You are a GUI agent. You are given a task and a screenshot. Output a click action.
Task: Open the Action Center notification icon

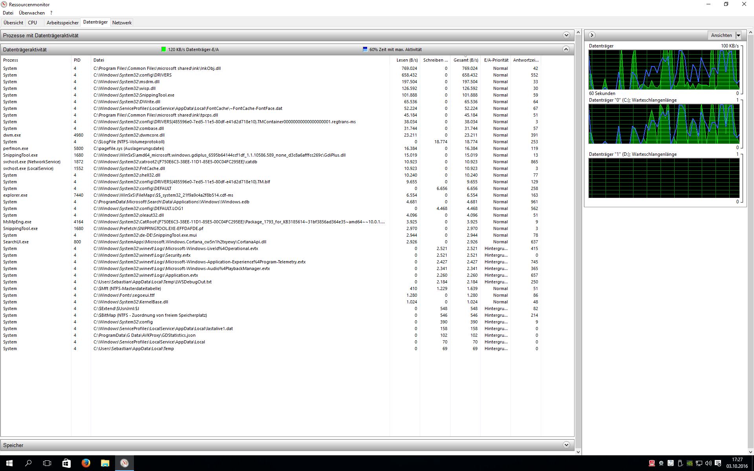point(718,463)
